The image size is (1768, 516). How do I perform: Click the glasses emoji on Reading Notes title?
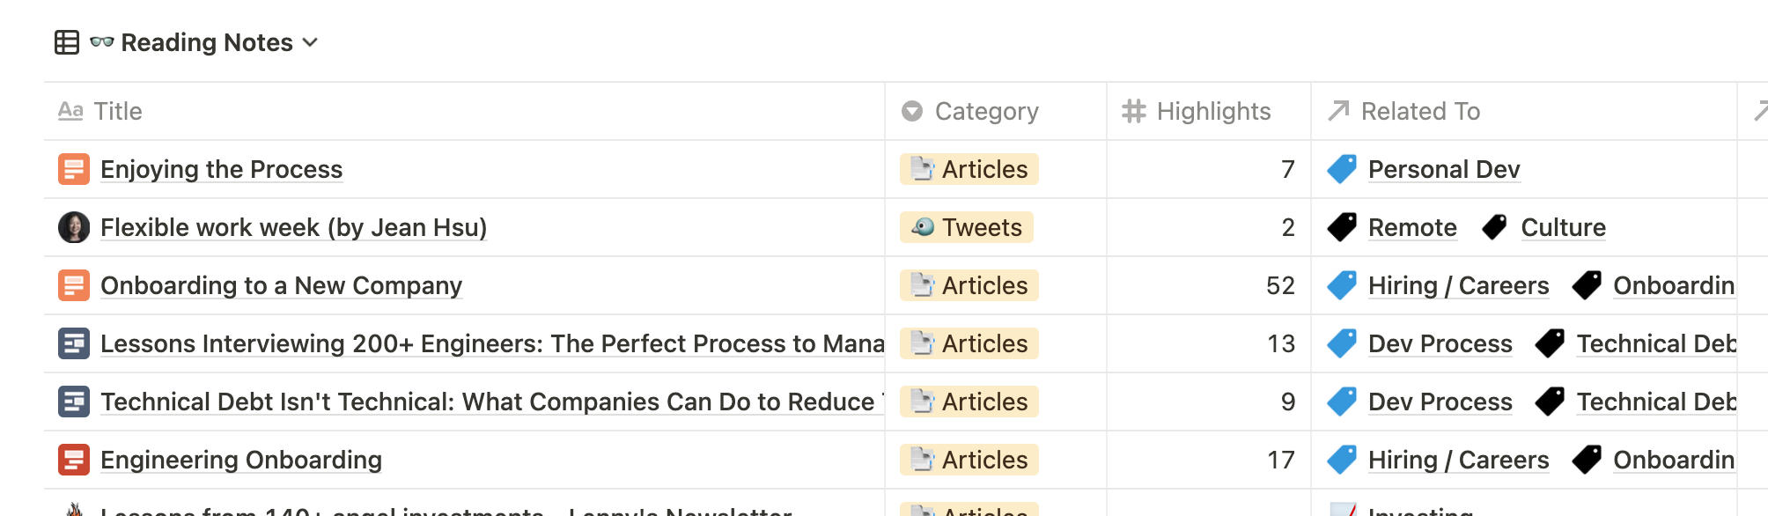(x=102, y=41)
